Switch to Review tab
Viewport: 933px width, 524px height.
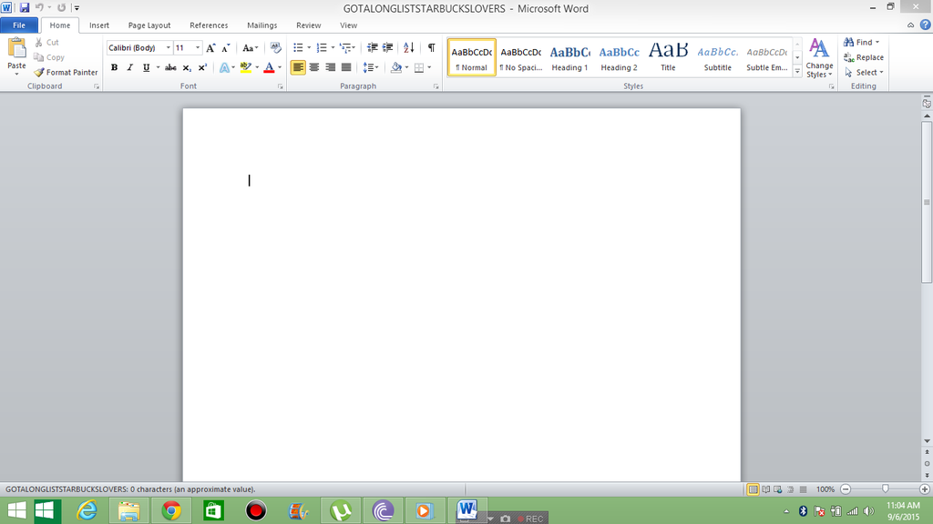(308, 25)
